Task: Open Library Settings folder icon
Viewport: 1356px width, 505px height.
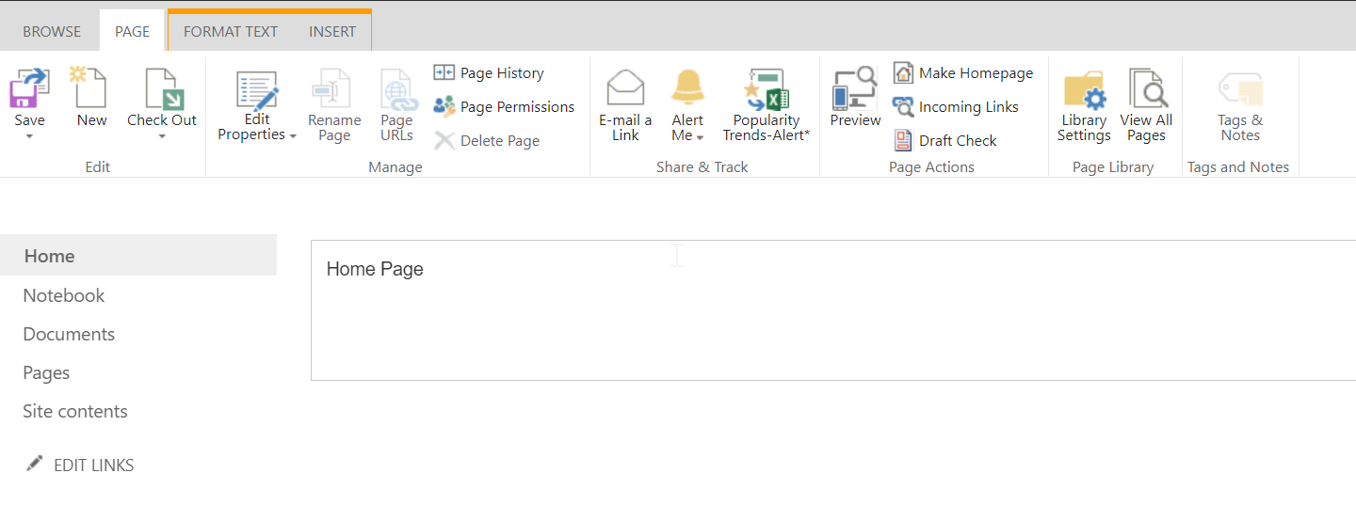Action: coord(1085,90)
